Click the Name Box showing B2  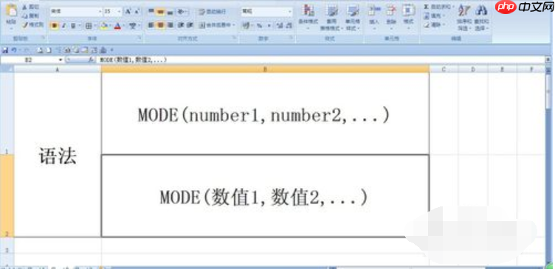31,60
